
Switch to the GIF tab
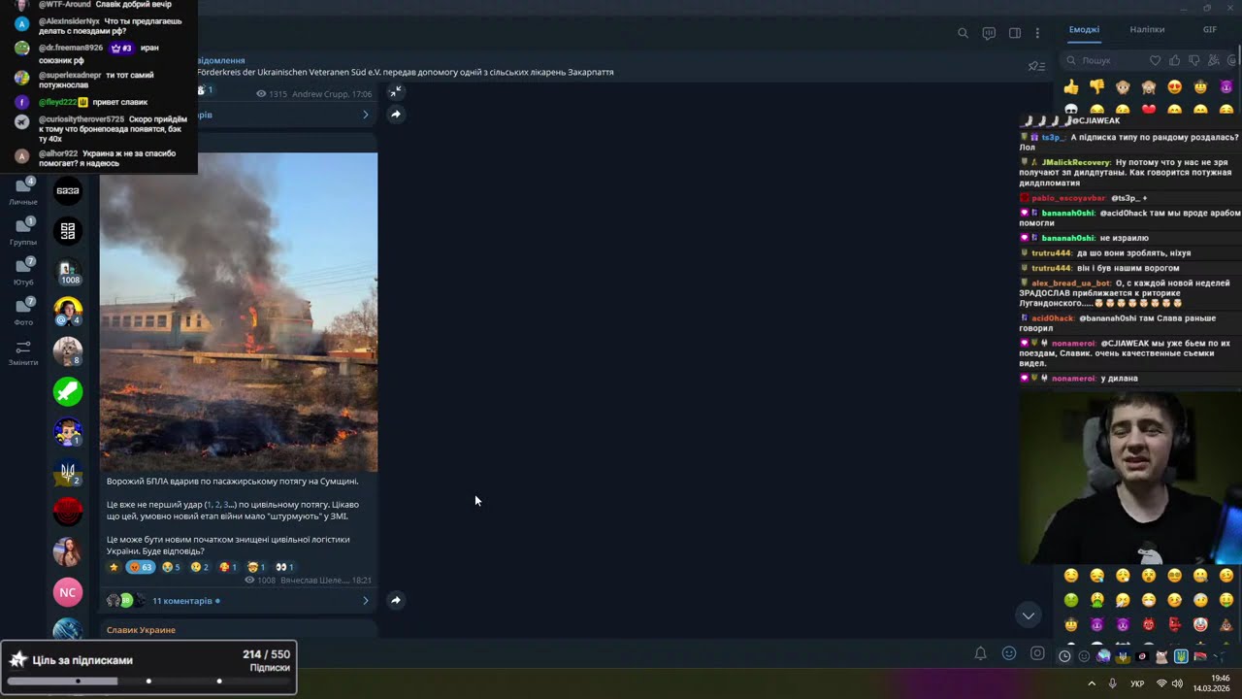pyautogui.click(x=1210, y=29)
